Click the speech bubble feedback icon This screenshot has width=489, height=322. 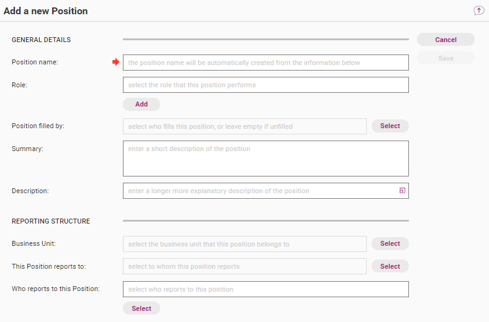[478, 11]
